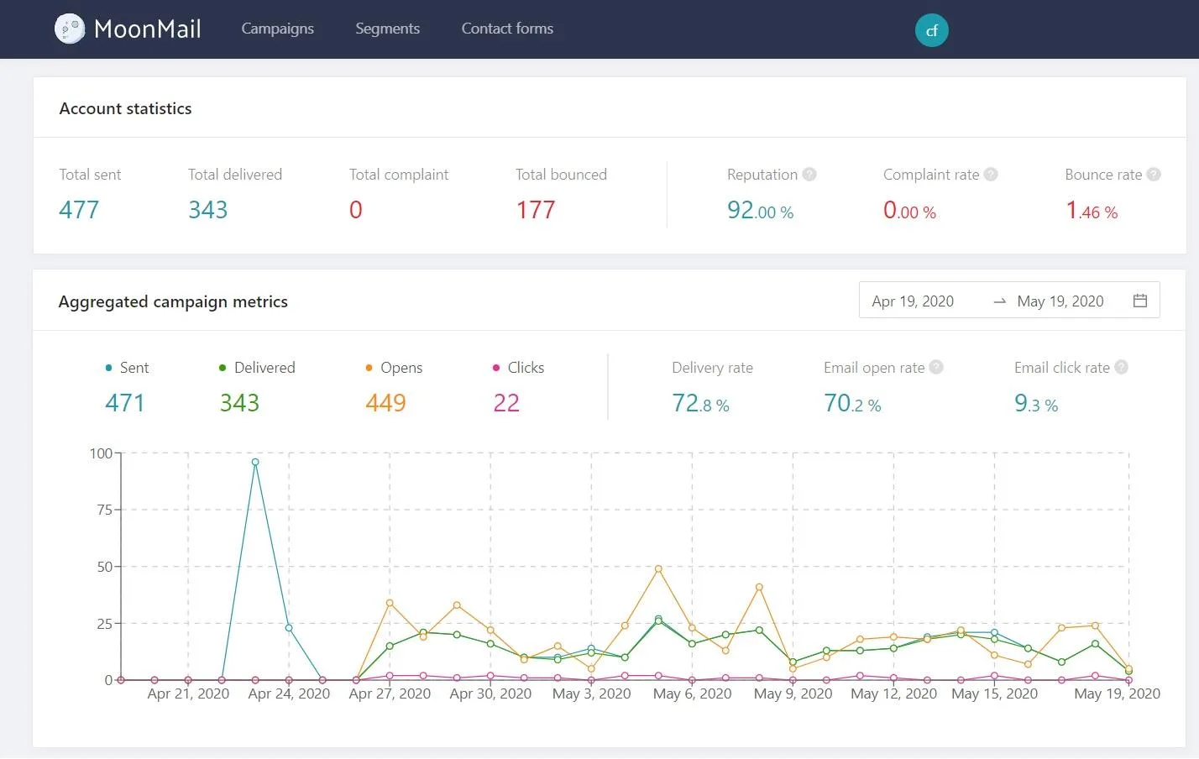Click the MoonMail brand name link
This screenshot has height=759, width=1199.
point(148,29)
